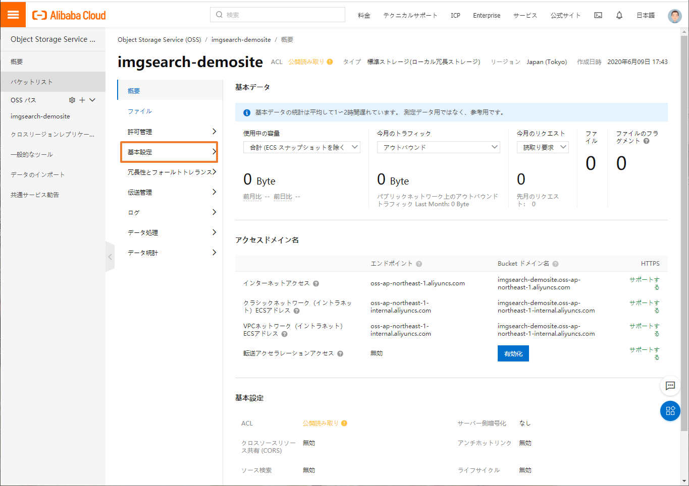Open the 読取り要求 request dropdown
The height and width of the screenshot is (486, 689).
click(543, 147)
